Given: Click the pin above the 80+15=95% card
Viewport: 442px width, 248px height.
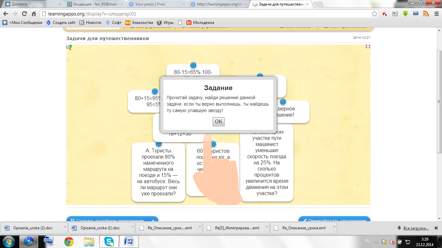Looking at the screenshot, I should tap(155, 91).
